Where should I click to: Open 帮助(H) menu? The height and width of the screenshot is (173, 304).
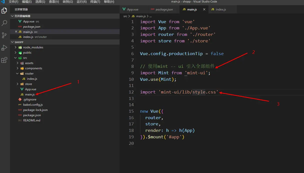click(109, 2)
